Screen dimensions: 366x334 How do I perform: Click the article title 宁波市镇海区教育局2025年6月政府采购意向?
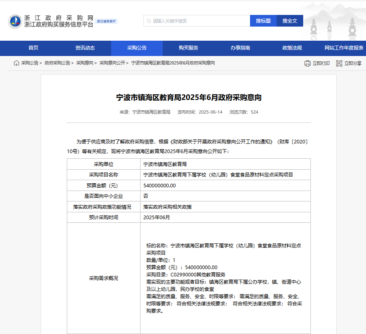click(189, 98)
